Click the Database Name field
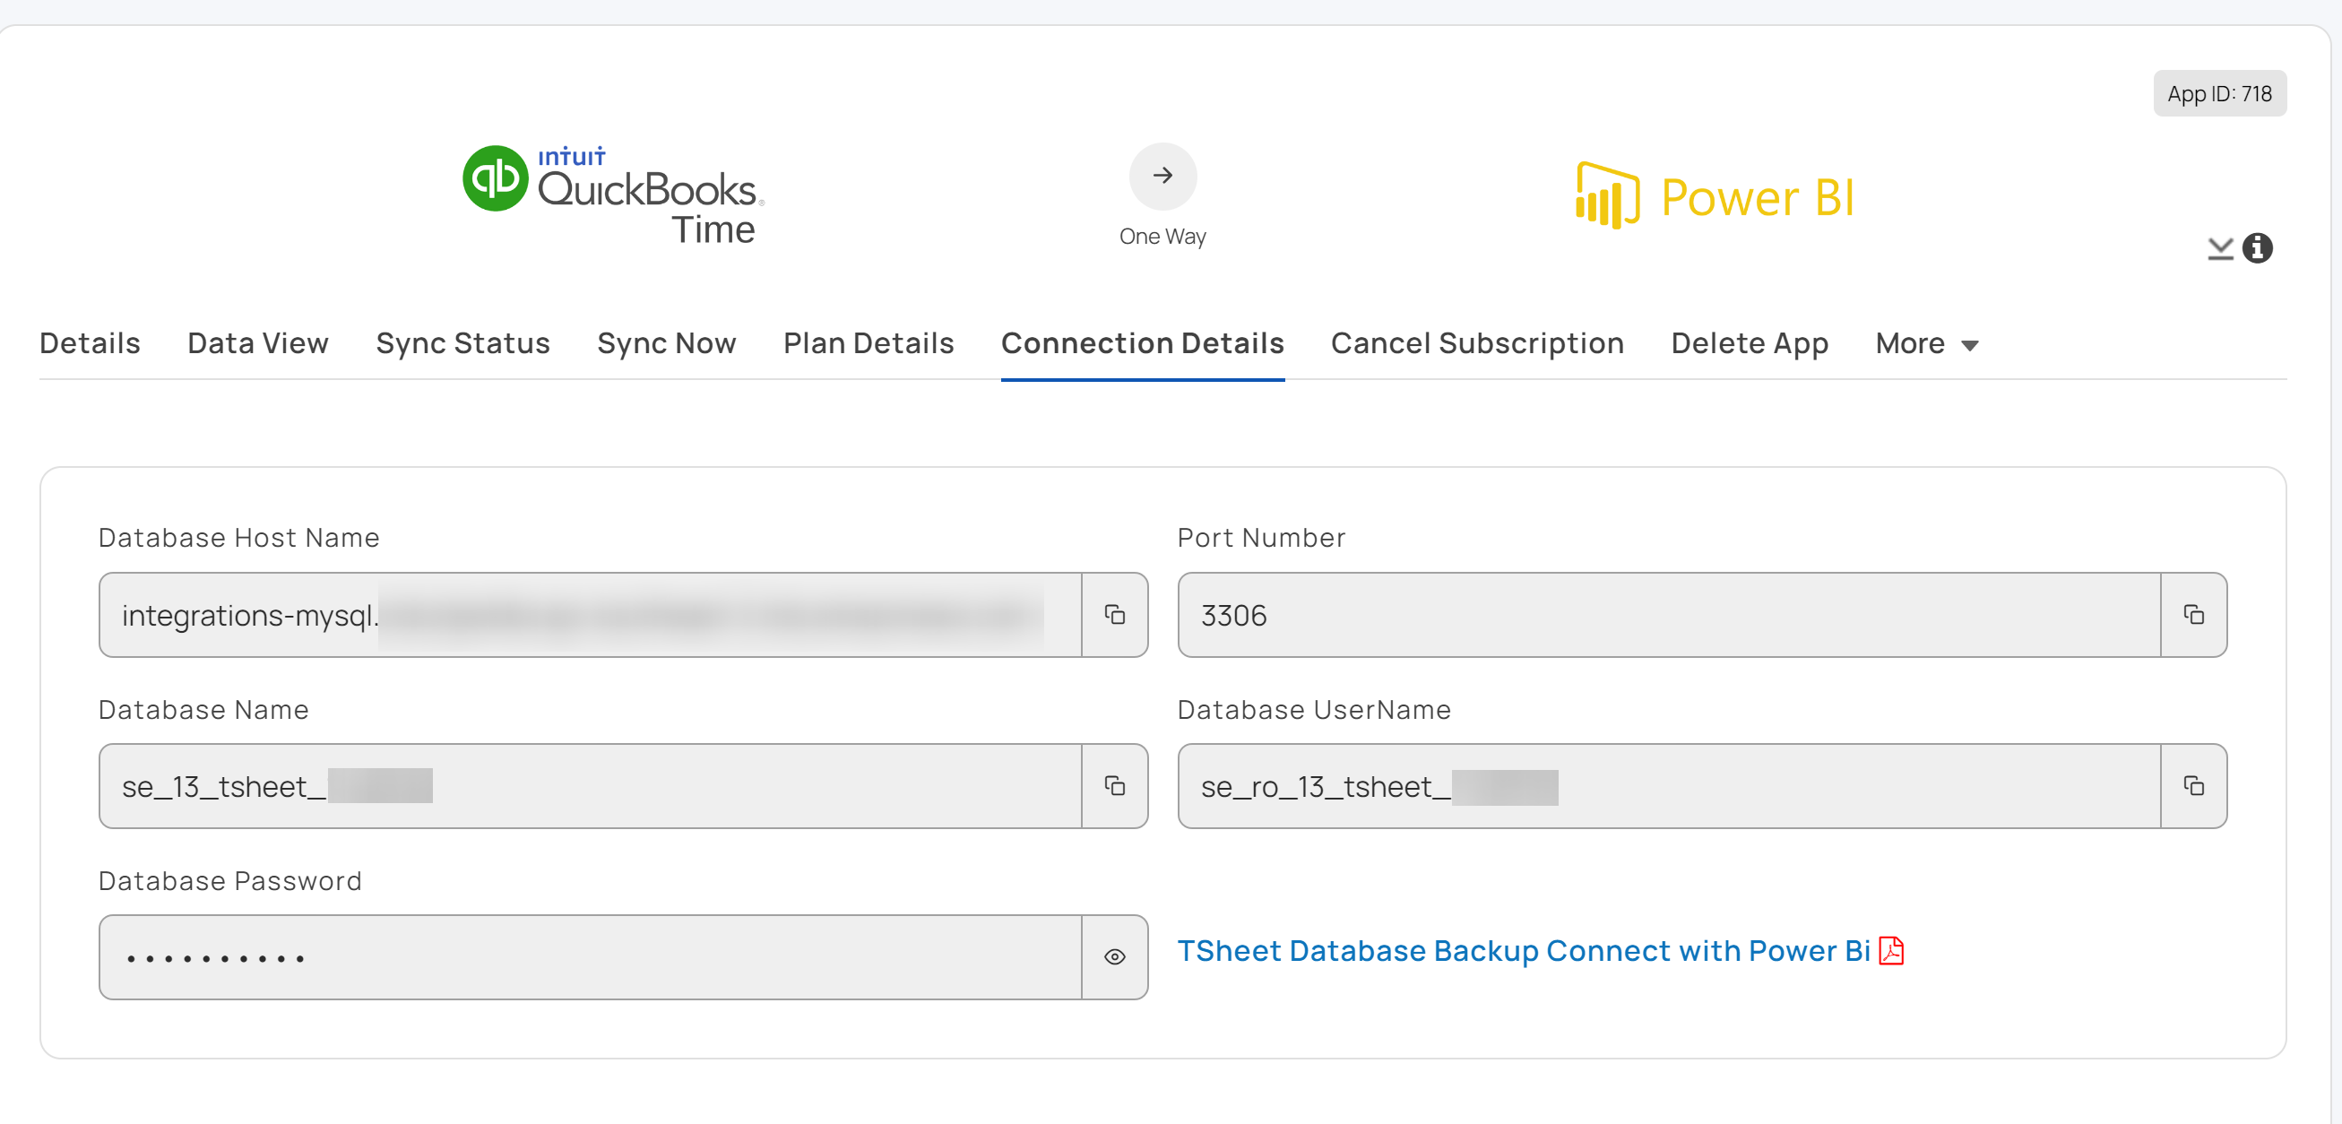The image size is (2342, 1124). (x=590, y=786)
